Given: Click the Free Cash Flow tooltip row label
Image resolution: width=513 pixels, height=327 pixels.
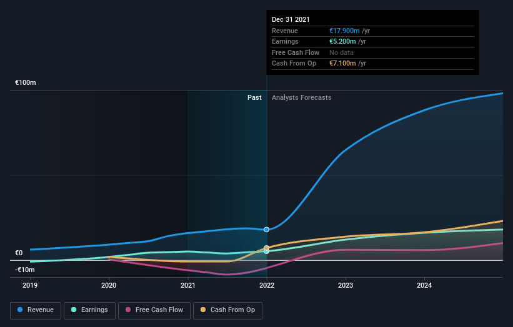Looking at the screenshot, I should click(296, 52).
